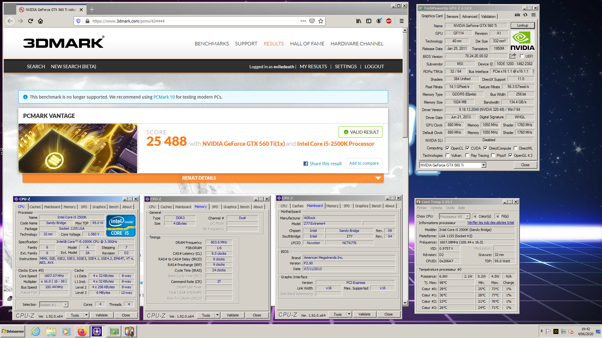Click the Bus Interface question mark in GPU-Z
This screenshot has height=338, width=602.
pos(533,71)
